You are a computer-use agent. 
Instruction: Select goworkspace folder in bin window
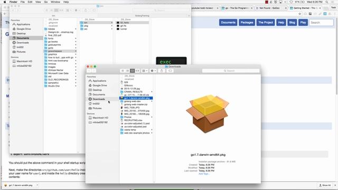click(55, 51)
